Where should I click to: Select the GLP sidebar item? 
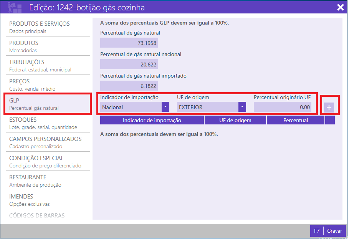47,104
